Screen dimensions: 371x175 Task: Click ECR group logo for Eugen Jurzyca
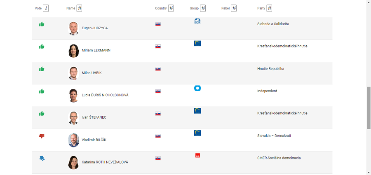tap(197, 21)
